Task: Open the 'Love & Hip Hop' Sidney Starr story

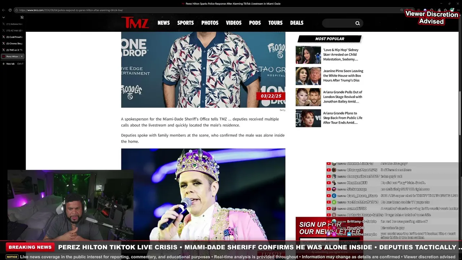Action: [x=341, y=55]
